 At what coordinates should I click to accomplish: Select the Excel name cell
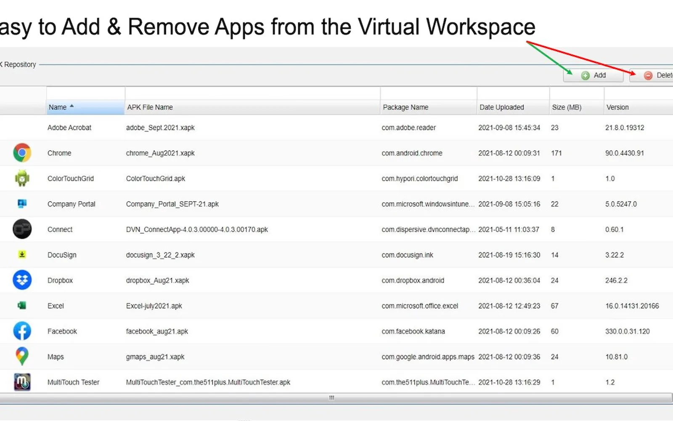coord(56,306)
